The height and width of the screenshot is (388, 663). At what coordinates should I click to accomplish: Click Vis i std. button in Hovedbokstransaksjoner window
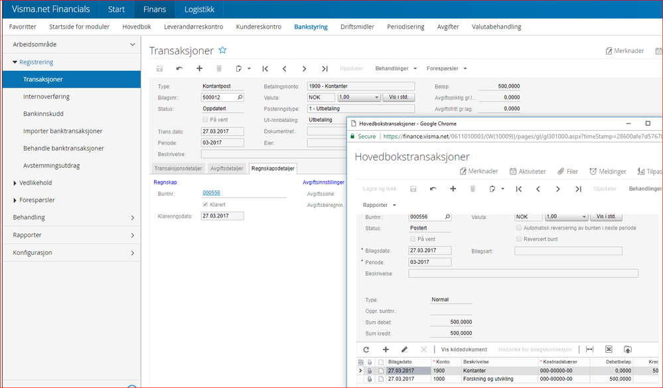(606, 217)
